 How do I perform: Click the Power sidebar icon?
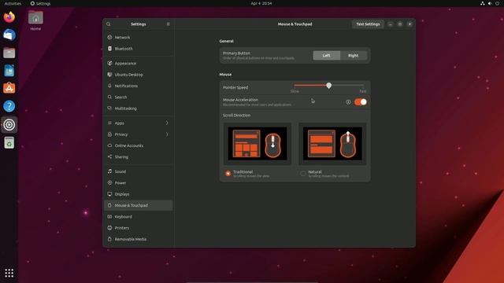tap(109, 182)
